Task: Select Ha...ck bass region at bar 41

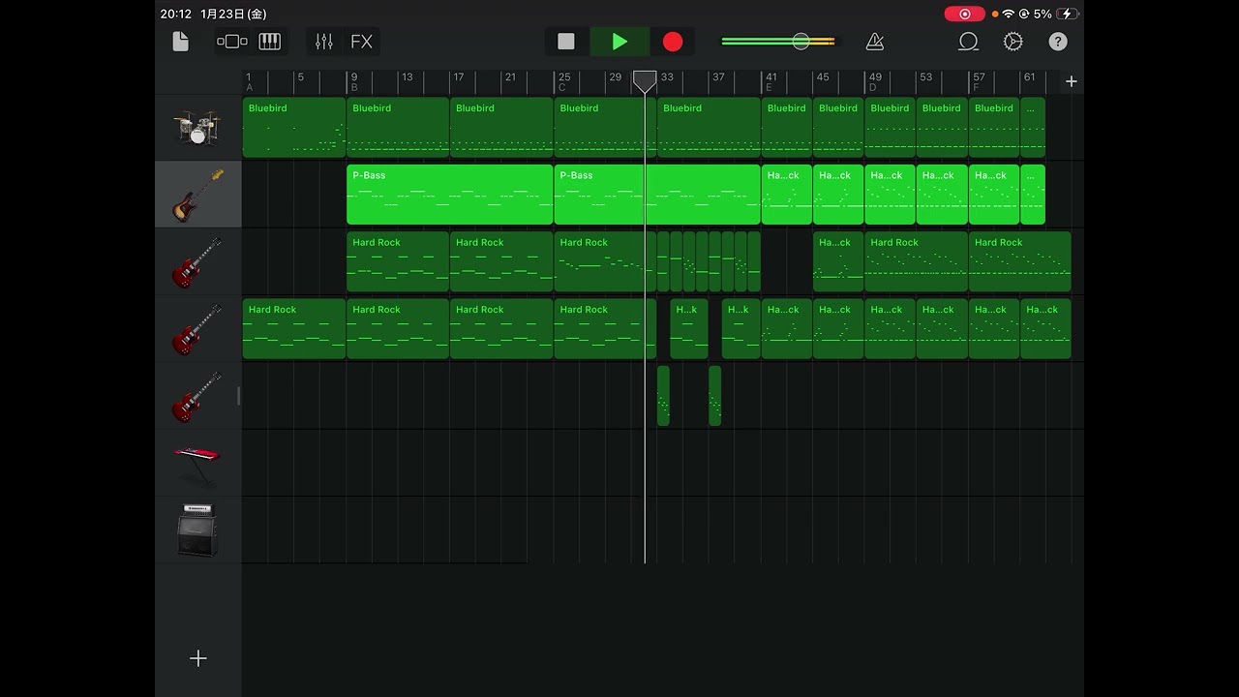Action: pyautogui.click(x=787, y=195)
